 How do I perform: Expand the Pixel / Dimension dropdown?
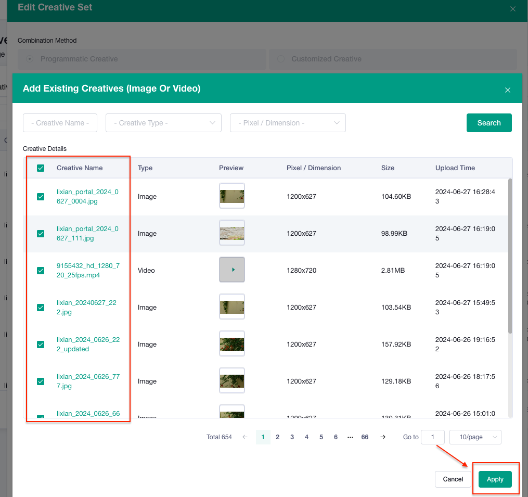pyautogui.click(x=288, y=123)
